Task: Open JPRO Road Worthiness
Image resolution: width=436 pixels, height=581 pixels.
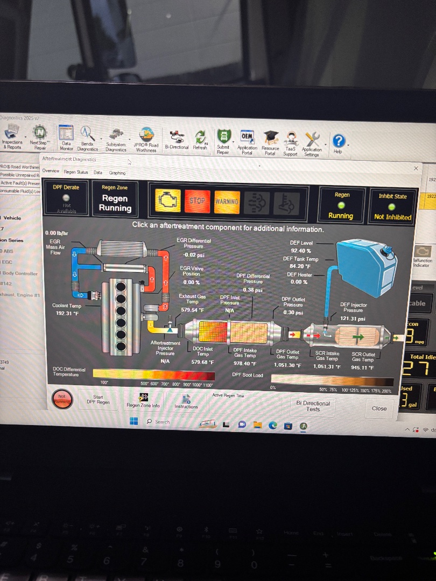Action: coord(146,138)
